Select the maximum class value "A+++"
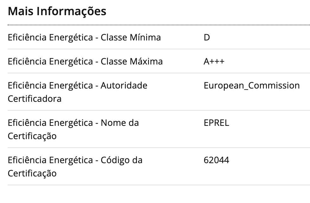Image resolution: width=310 pixels, height=203 pixels. pos(214,61)
